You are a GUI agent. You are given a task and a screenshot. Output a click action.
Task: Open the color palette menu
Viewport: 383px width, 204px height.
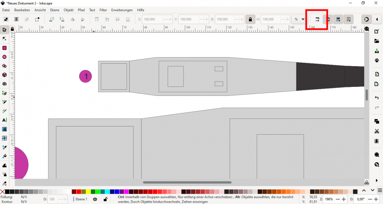[x=380, y=190]
